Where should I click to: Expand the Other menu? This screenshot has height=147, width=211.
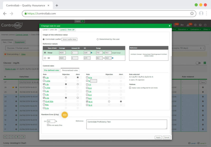coord(206,29)
